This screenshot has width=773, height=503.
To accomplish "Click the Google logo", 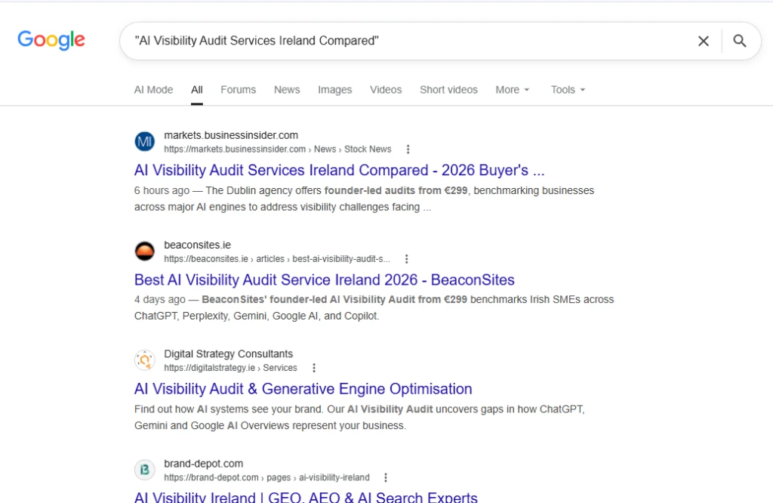I will [x=51, y=39].
